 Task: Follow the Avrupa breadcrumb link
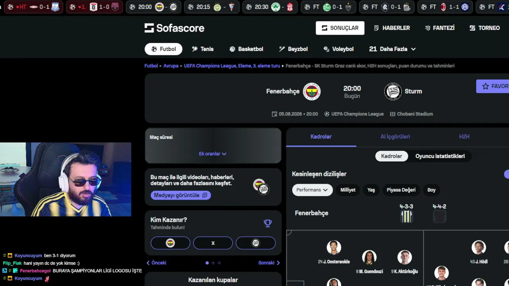point(171,66)
